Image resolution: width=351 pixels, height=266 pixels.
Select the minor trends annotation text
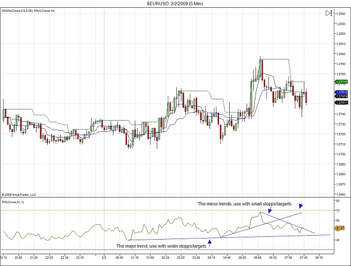point(245,204)
